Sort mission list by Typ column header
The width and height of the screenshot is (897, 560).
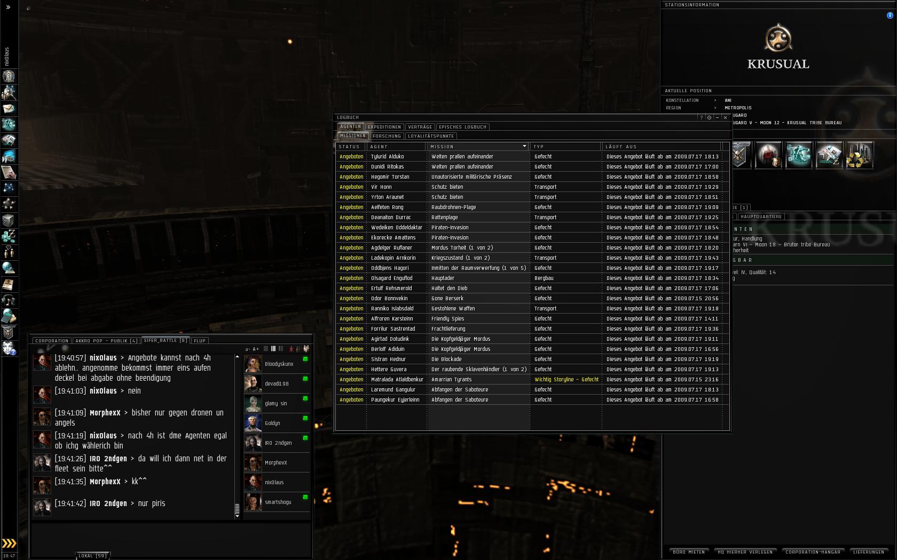pyautogui.click(x=565, y=146)
